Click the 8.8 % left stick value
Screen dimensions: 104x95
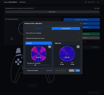[x=38, y=58]
